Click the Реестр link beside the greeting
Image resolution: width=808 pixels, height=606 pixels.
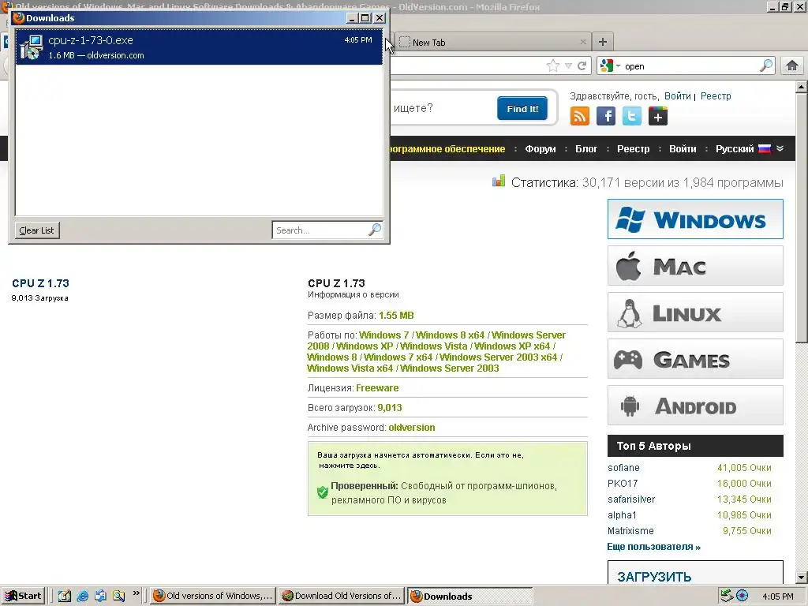pos(716,95)
